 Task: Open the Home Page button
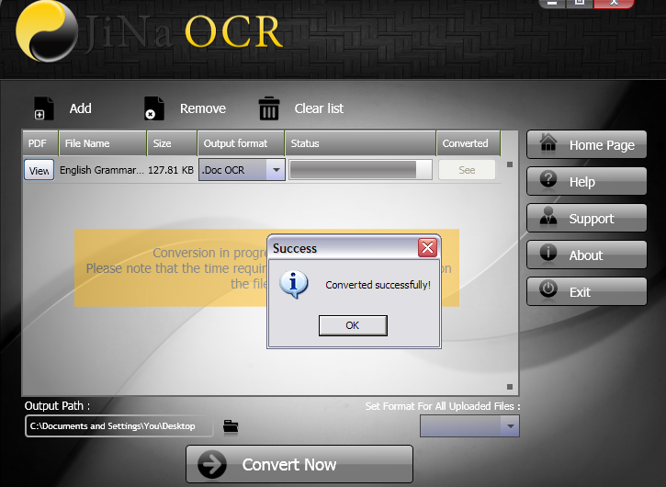point(587,145)
